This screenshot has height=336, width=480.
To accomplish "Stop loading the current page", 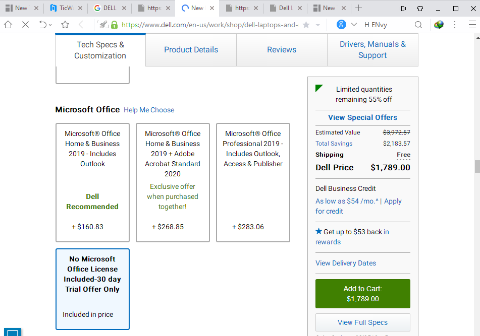I will [x=26, y=25].
